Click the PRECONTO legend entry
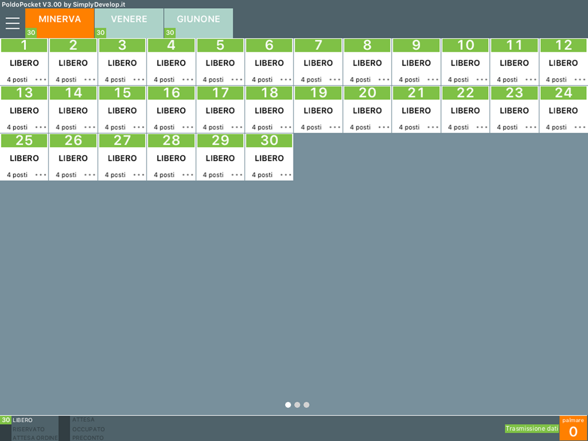Image resolution: width=588 pixels, height=441 pixels. point(88,437)
